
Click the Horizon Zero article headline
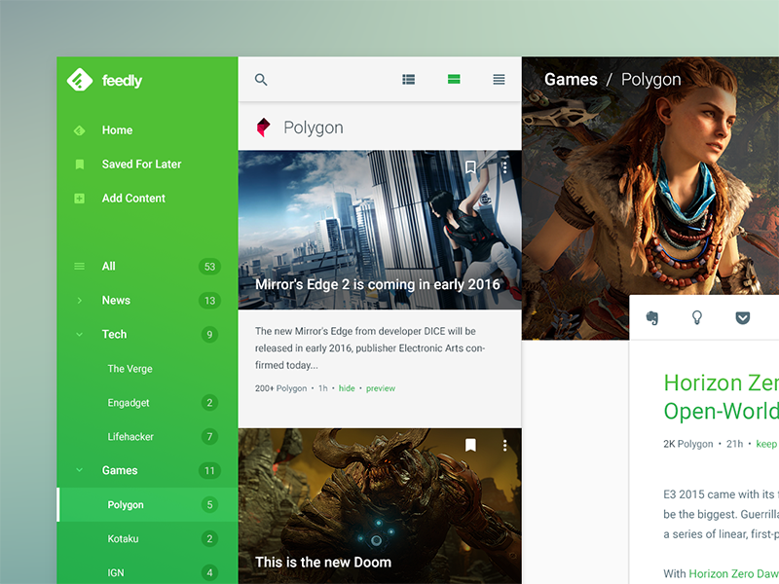[x=721, y=397]
